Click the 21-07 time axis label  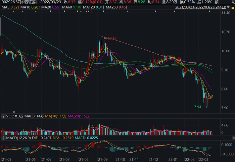[x=65, y=160]
